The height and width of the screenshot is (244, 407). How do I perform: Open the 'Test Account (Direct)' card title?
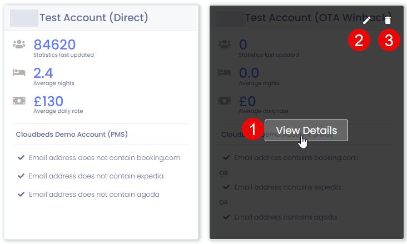[93, 18]
